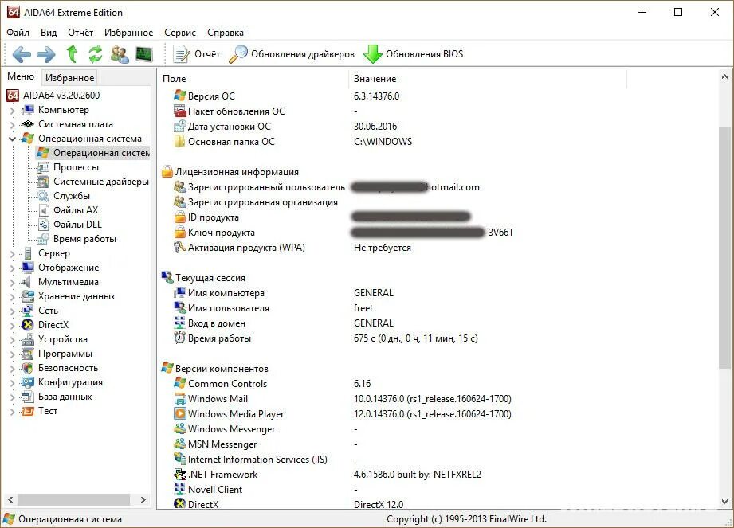The image size is (734, 528).
Task: Open Обновления драйверов
Action: (292, 54)
